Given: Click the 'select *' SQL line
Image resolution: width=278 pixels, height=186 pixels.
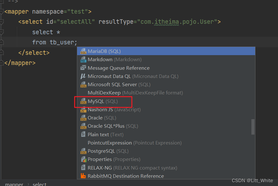Looking at the screenshot, I should [46, 32].
